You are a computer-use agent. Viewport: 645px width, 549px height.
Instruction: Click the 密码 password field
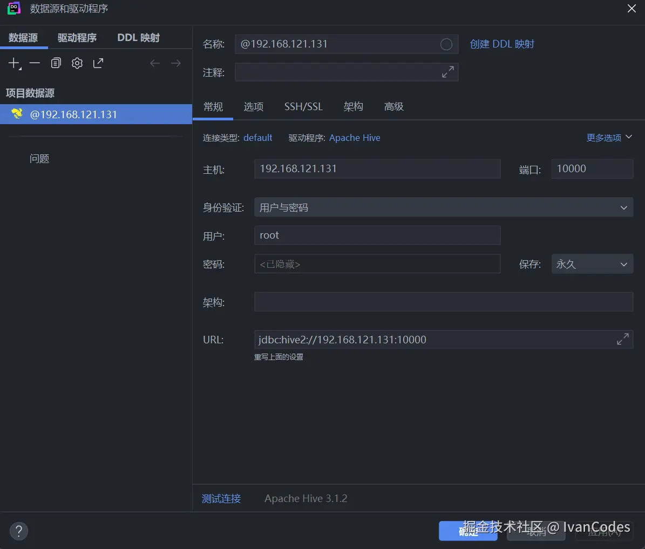(x=377, y=264)
